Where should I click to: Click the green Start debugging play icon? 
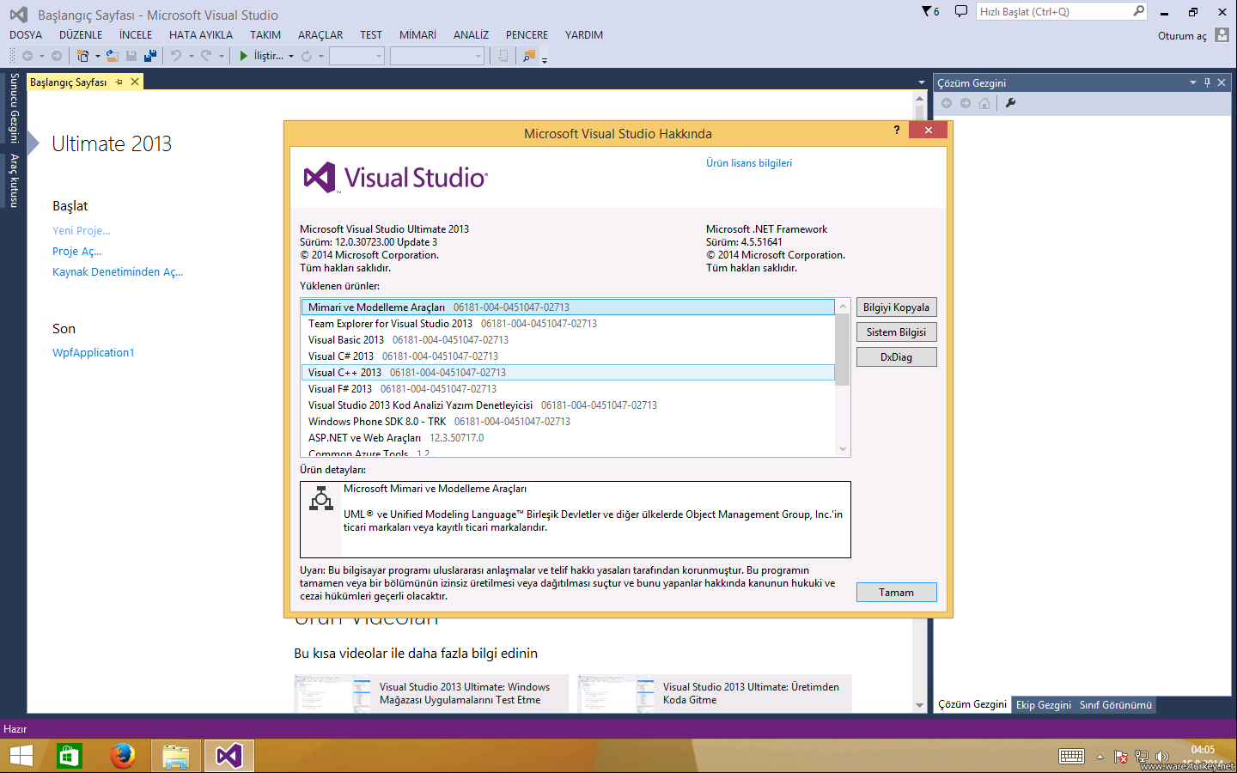click(244, 56)
